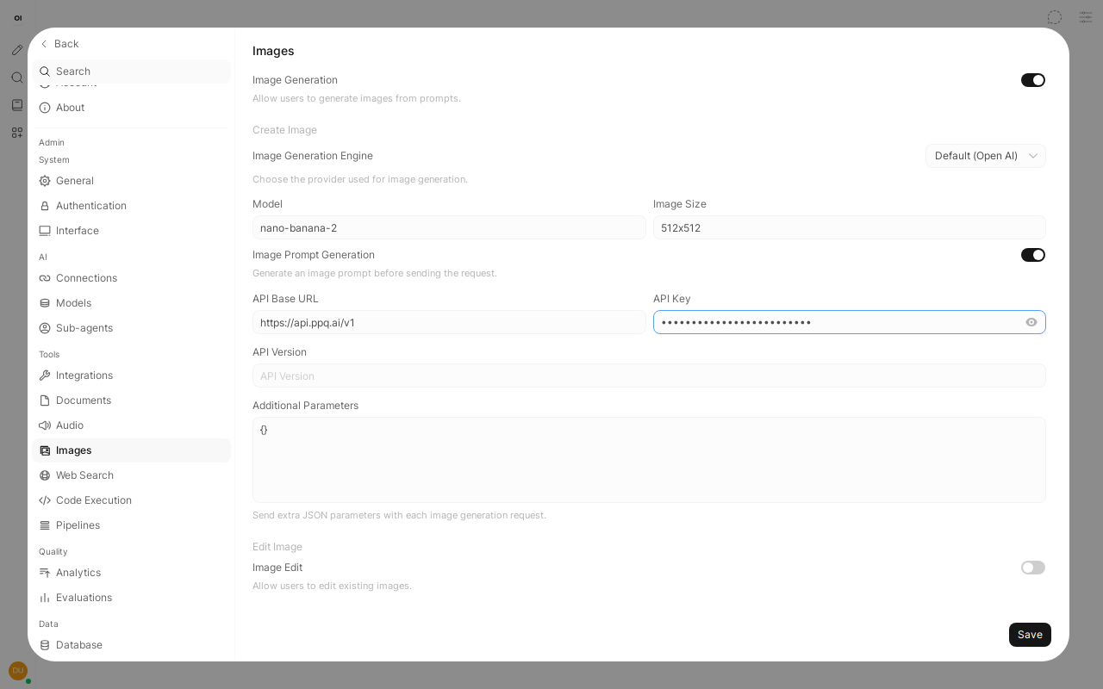
Task: Open the General settings gear icon
Action: pyautogui.click(x=45, y=181)
